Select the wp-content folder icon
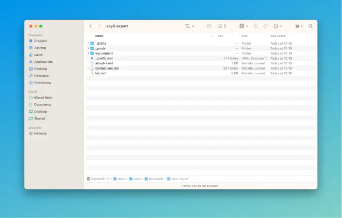The height and width of the screenshot is (218, 342). (x=92, y=53)
